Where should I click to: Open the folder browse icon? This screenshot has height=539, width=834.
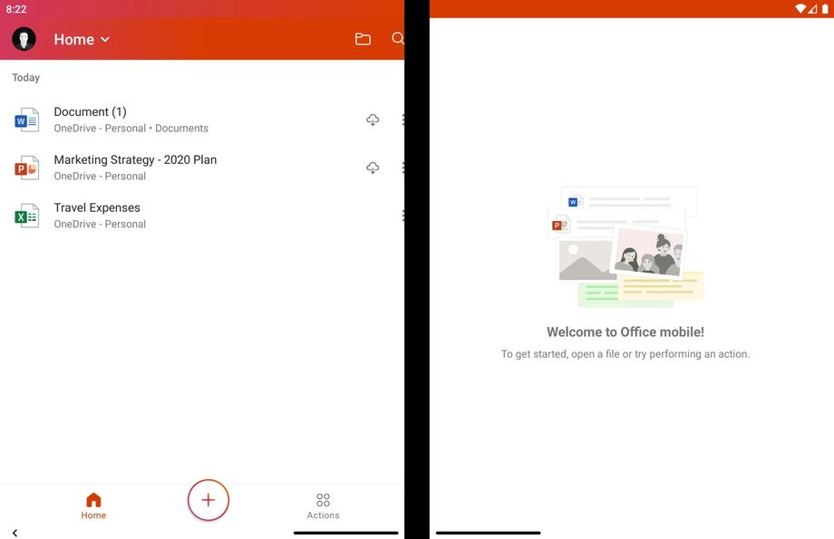tap(363, 39)
